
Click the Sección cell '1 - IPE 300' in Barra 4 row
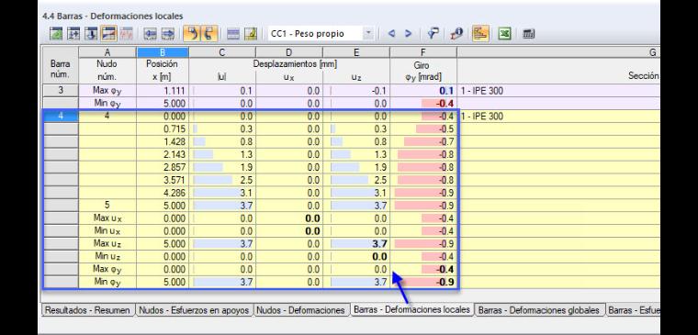[558, 117]
